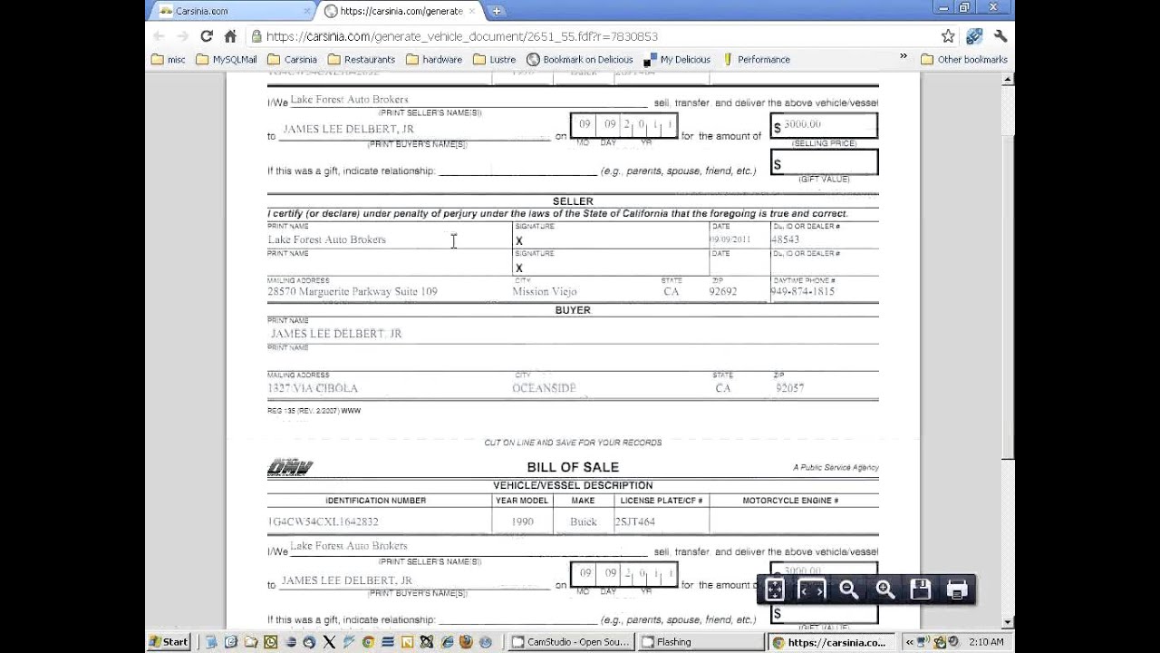Open the misc bookmarks folder
The image size is (1160, 653).
169,60
